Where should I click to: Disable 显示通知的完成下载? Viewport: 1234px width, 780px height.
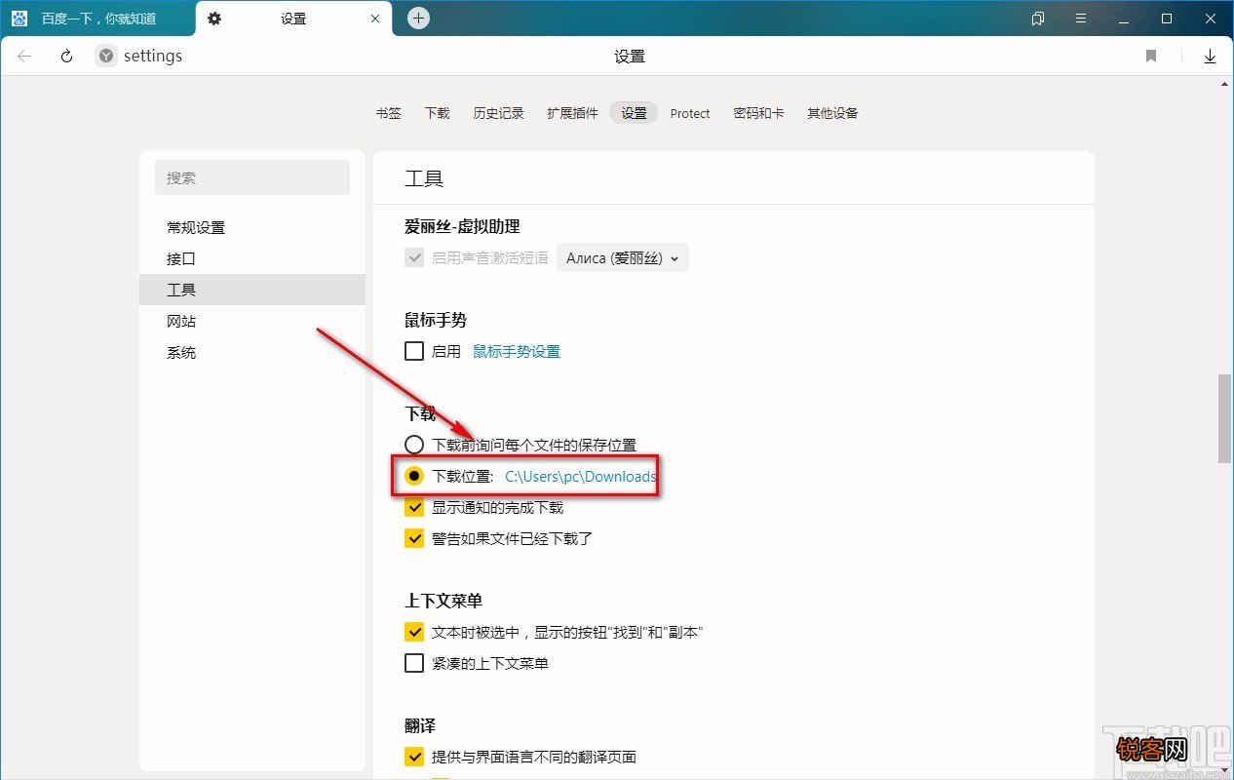pyautogui.click(x=414, y=507)
